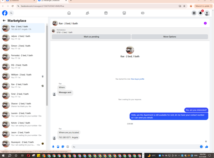
Task: Select the Jalyne conversation
Action: click(x=23, y=38)
